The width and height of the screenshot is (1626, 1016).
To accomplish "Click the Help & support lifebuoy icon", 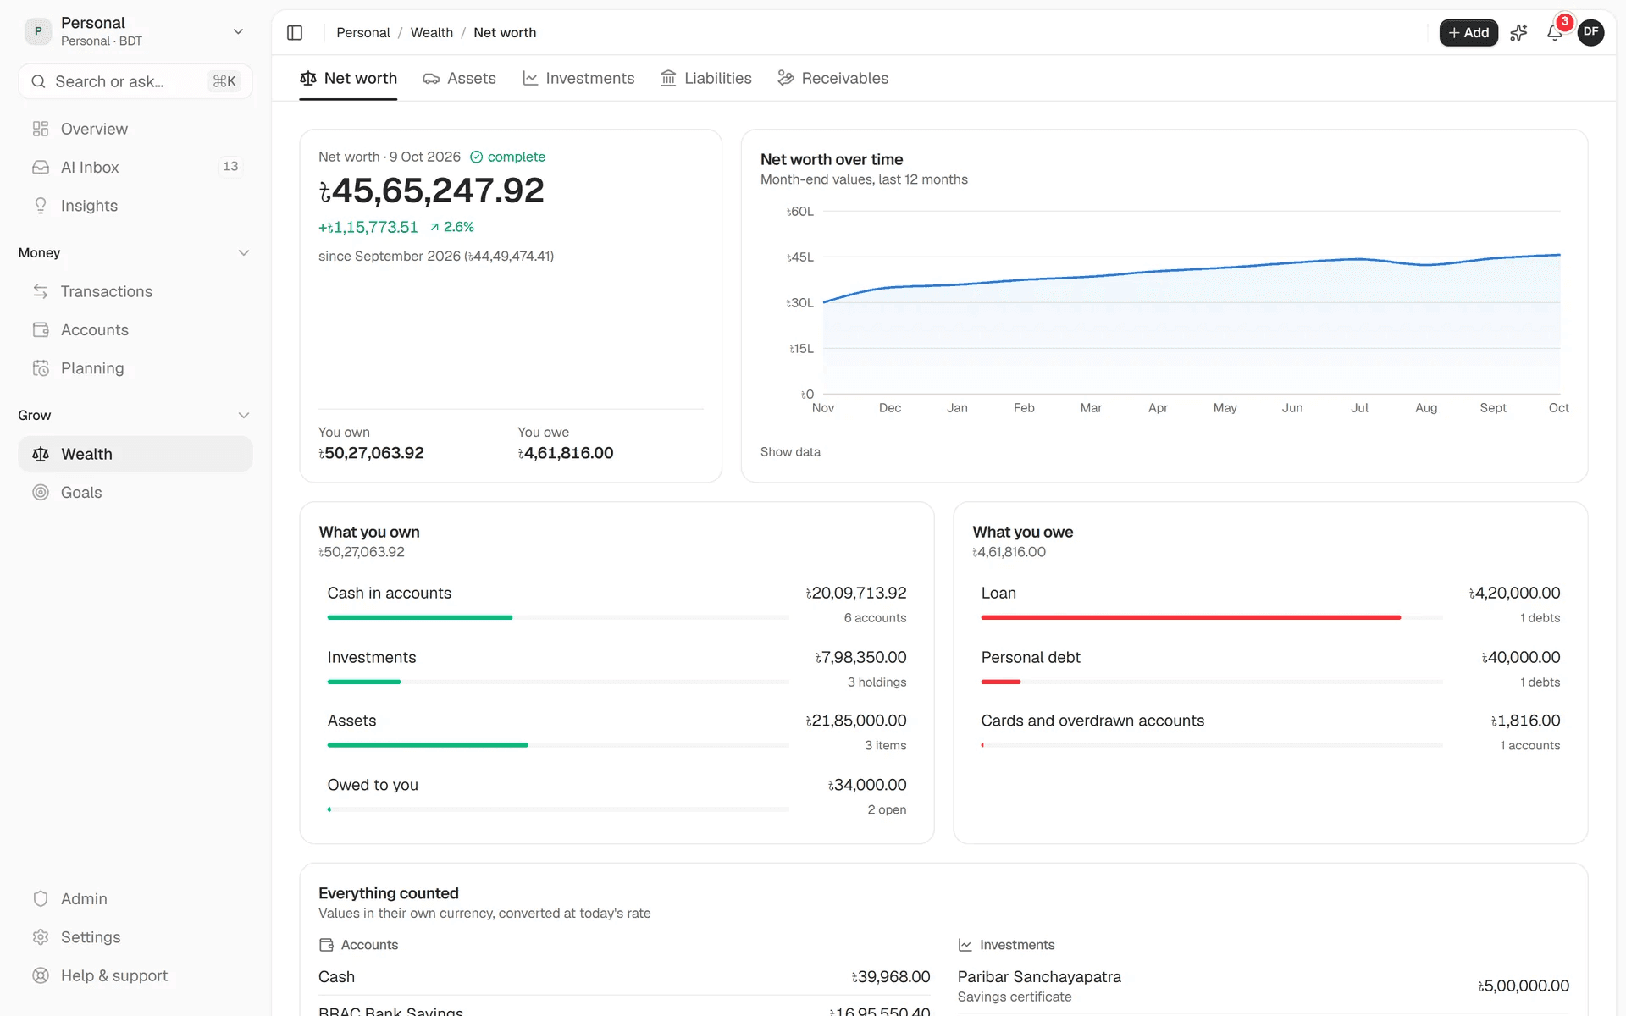I will coord(41,975).
